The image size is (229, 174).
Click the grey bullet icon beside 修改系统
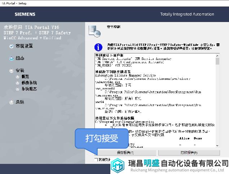tap(18, 83)
